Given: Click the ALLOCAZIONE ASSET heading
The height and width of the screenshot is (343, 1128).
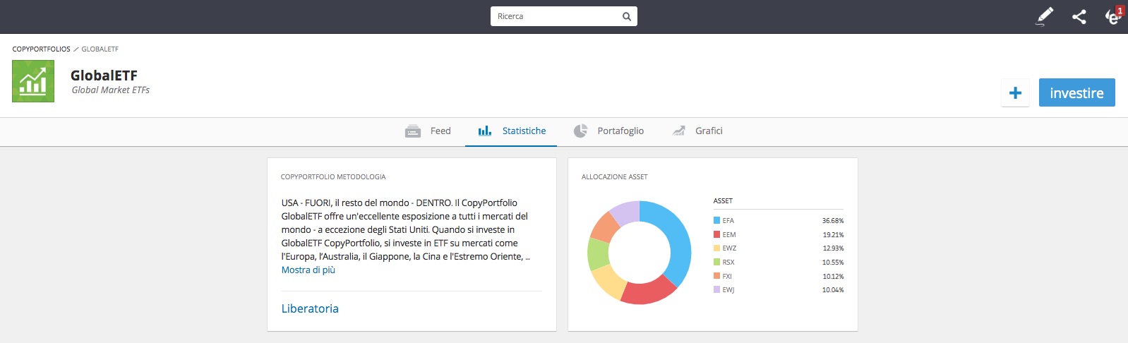Looking at the screenshot, I should pos(614,177).
